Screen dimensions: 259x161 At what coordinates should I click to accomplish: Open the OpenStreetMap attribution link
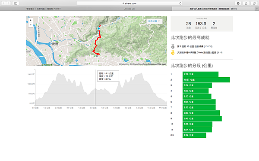[x=139, y=64]
